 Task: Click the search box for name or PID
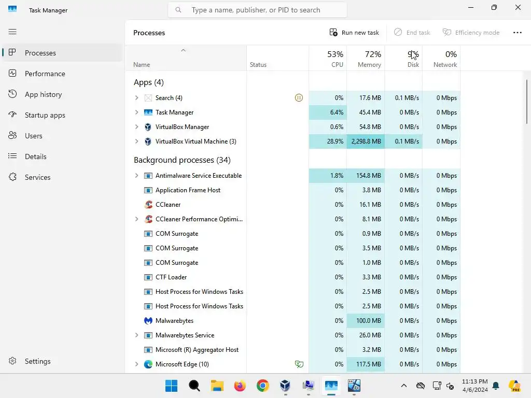click(257, 10)
